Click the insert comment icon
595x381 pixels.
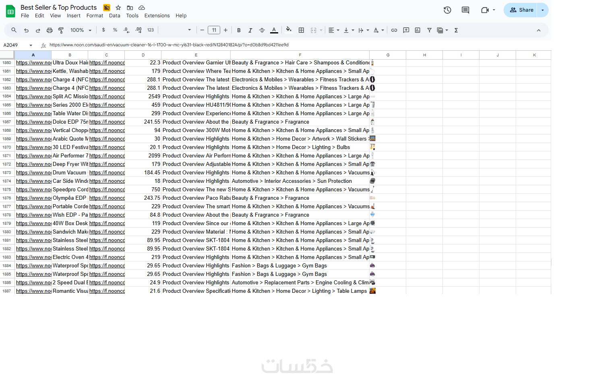tap(406, 30)
